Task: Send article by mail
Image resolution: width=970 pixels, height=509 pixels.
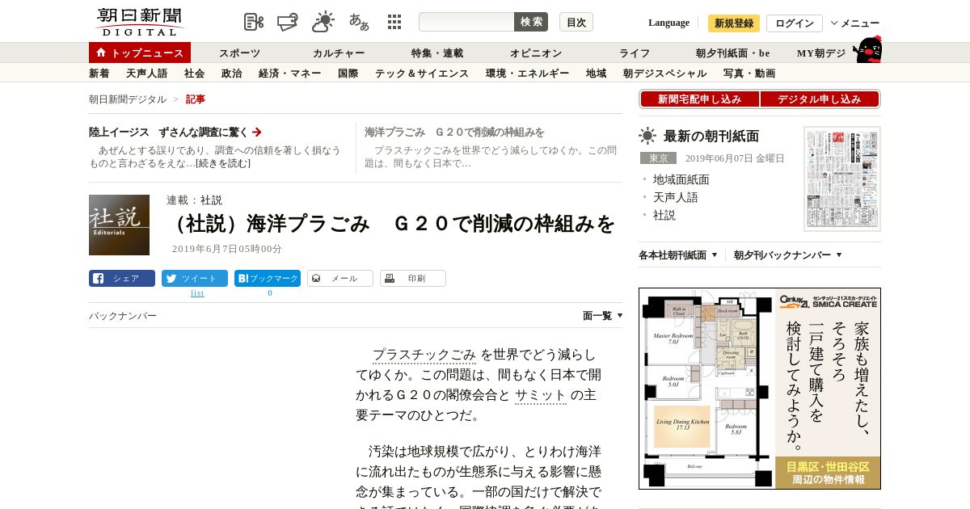Action: pos(340,279)
